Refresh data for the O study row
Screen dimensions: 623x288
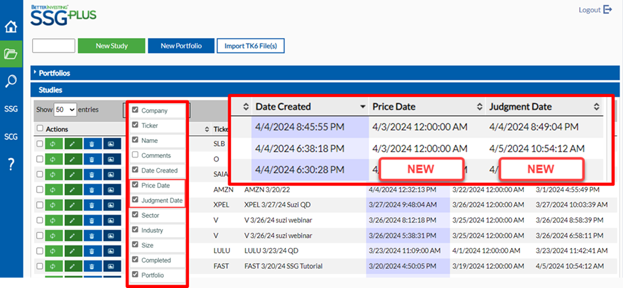click(x=54, y=159)
